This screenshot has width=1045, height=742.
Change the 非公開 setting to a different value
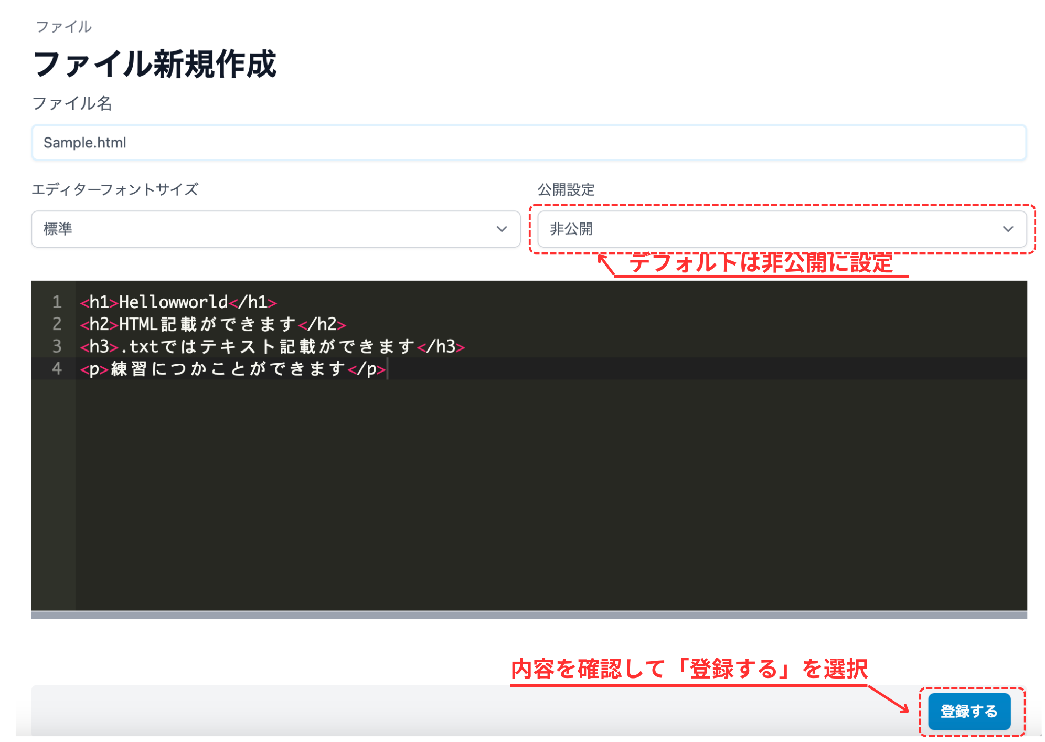[x=782, y=229]
